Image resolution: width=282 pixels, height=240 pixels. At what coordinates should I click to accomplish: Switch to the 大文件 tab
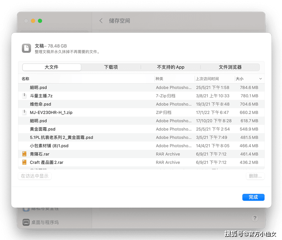tap(52, 67)
